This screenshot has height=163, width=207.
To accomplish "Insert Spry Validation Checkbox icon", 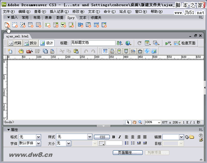I will (63, 25).
